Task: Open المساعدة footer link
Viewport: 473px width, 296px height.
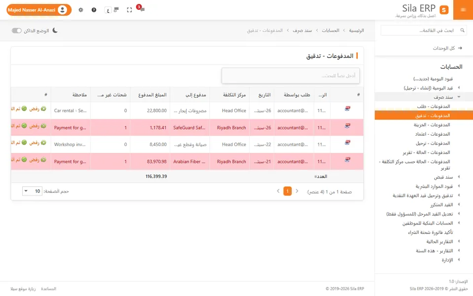Action: coord(49,289)
